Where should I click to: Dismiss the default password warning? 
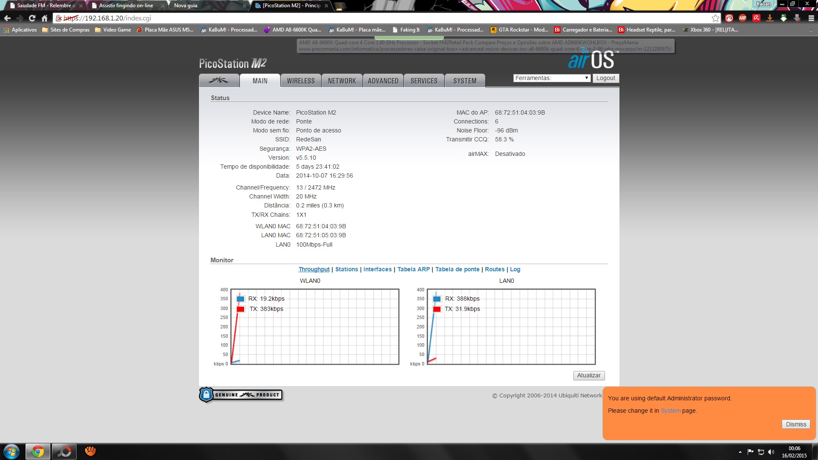[x=795, y=424]
